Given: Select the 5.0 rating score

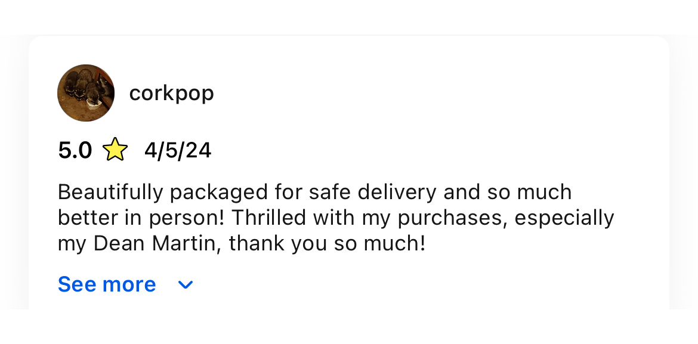Looking at the screenshot, I should [x=75, y=151].
